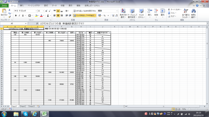Click the insert function fx icon

click(37, 23)
